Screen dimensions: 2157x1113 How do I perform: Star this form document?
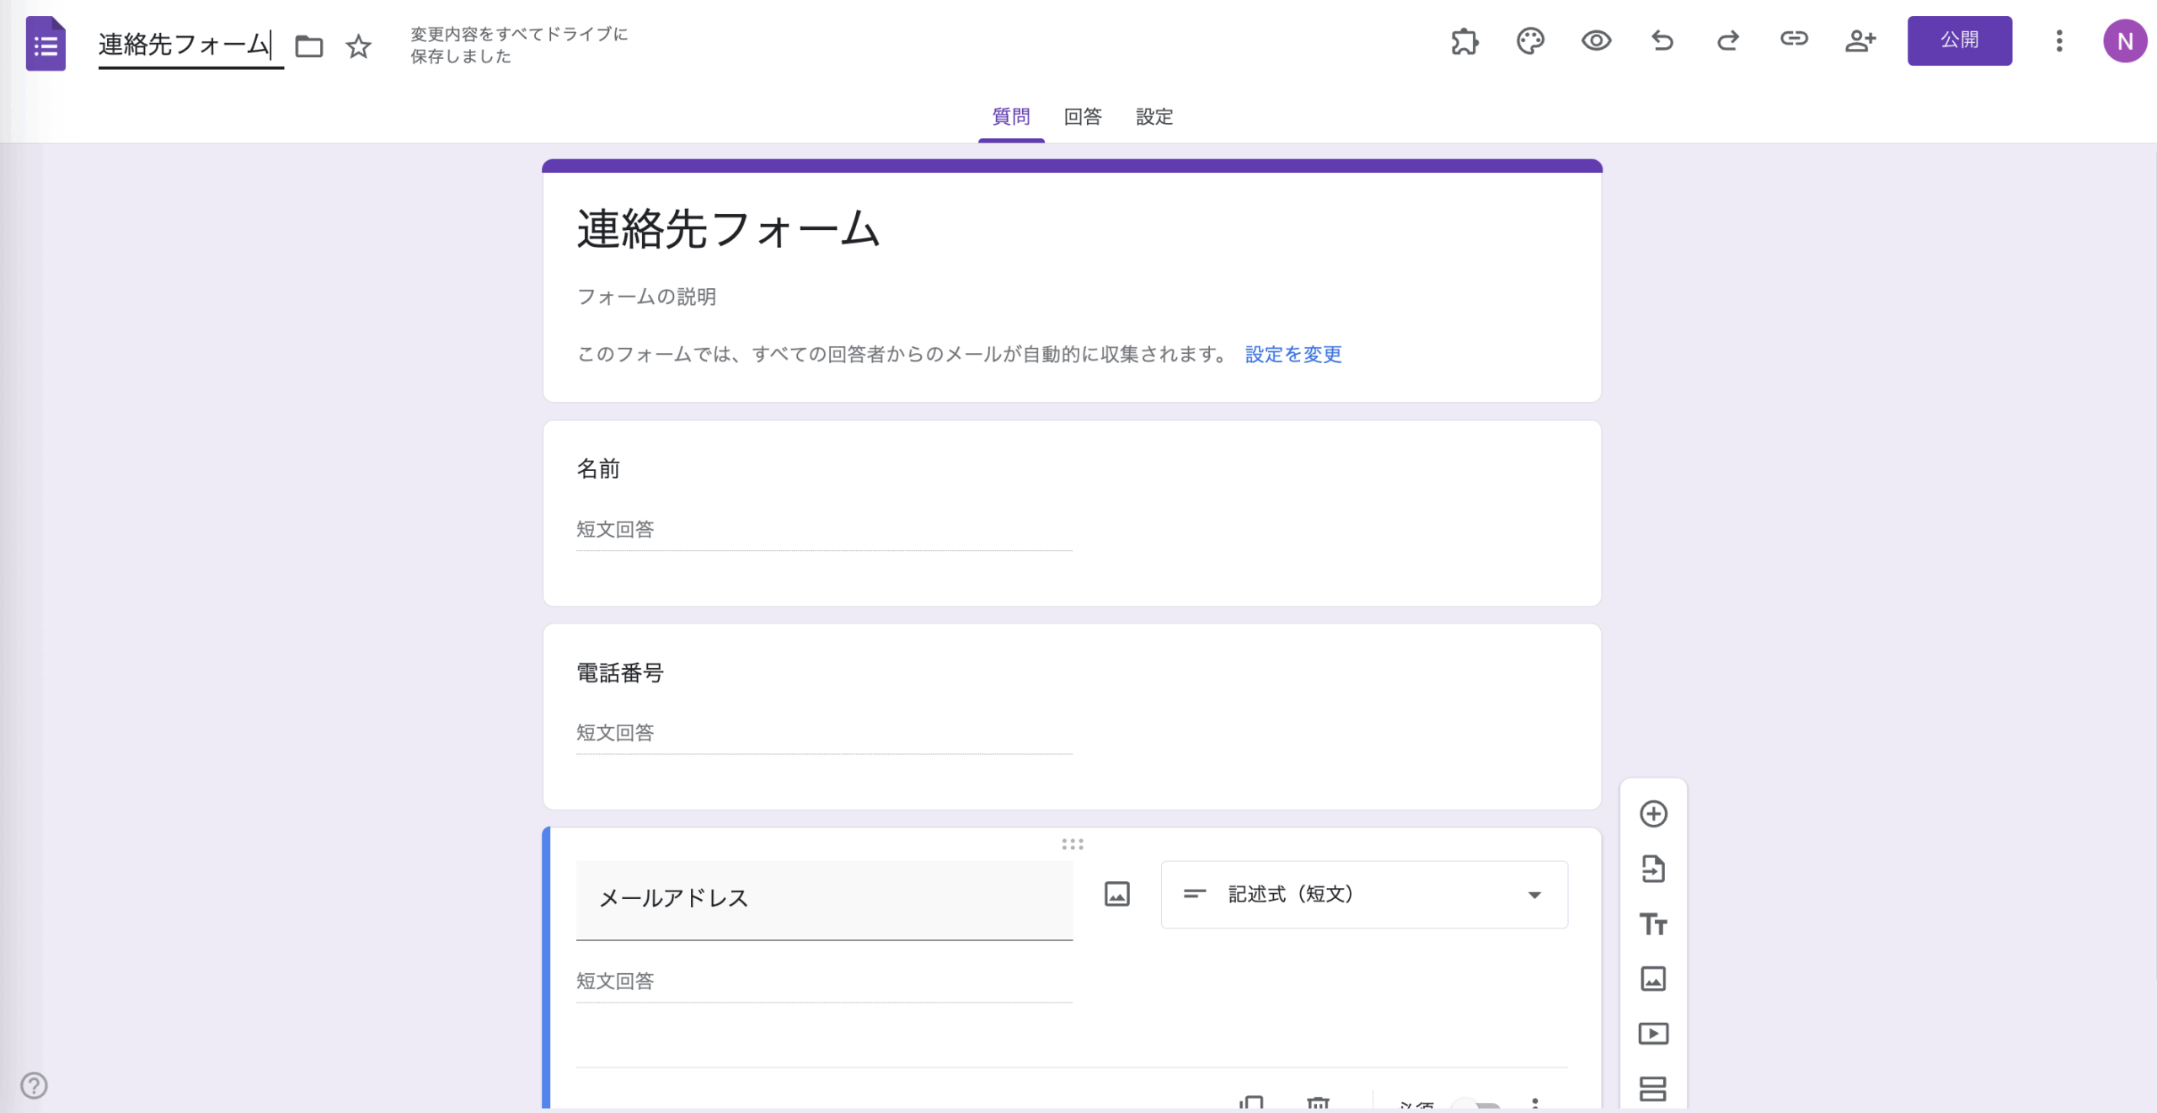(x=358, y=46)
